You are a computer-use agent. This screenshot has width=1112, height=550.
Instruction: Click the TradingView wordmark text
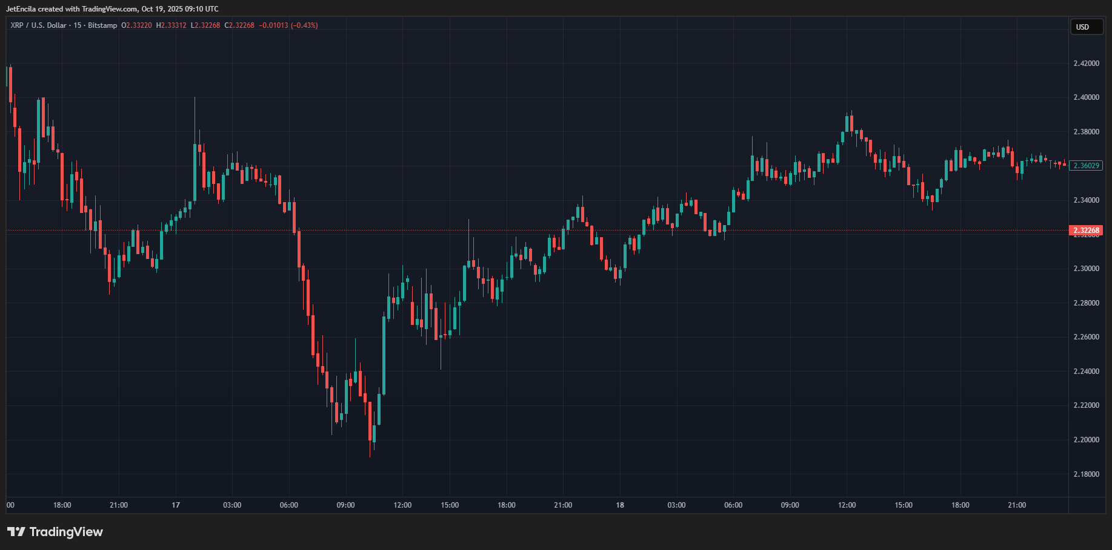(66, 532)
